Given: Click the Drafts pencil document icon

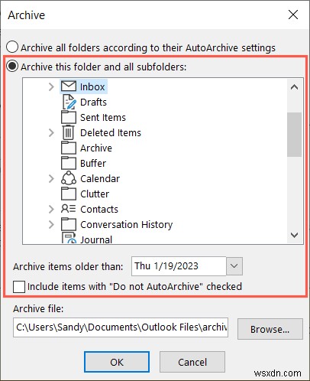Looking at the screenshot, I should (x=69, y=102).
